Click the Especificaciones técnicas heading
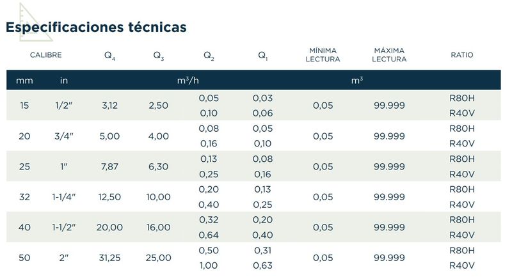Image resolution: width=512 pixels, height=277 pixels. [96, 28]
